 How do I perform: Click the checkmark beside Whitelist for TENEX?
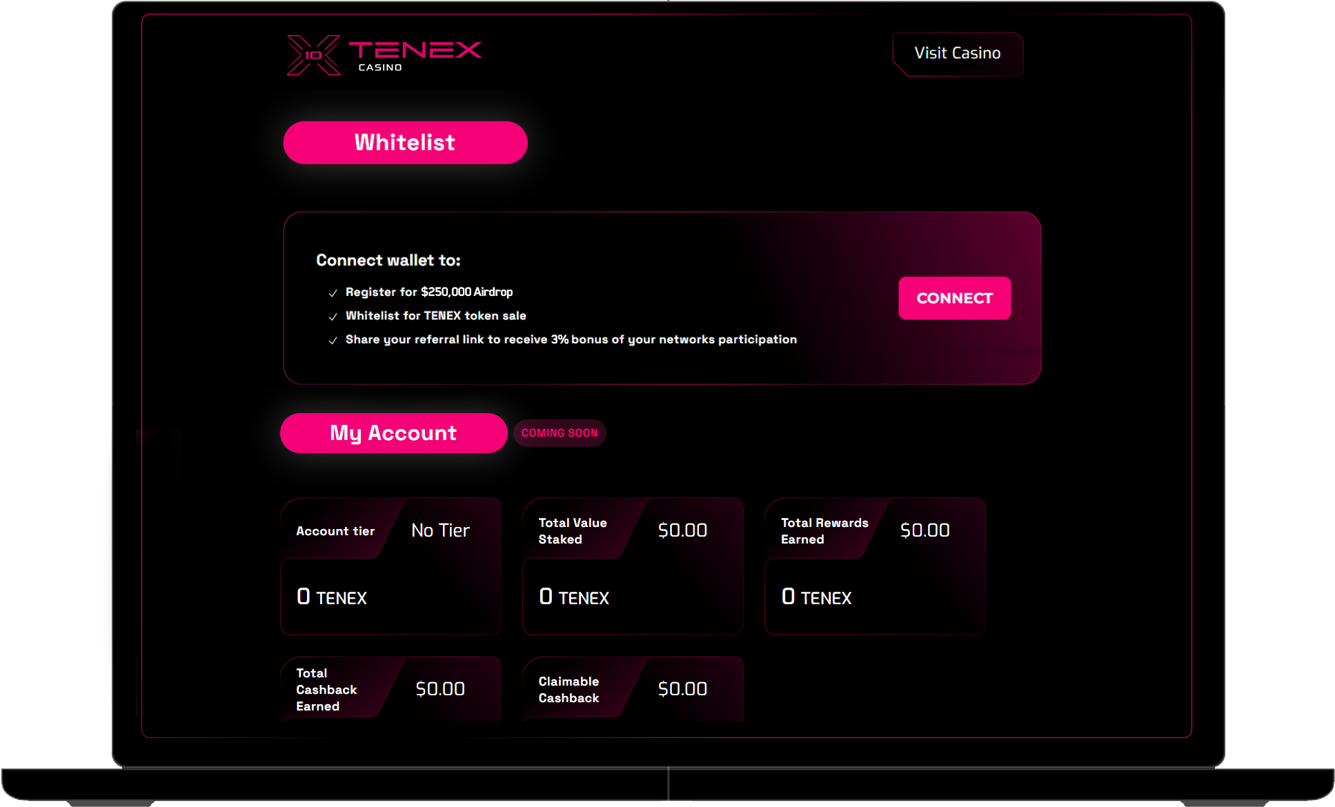tap(333, 317)
